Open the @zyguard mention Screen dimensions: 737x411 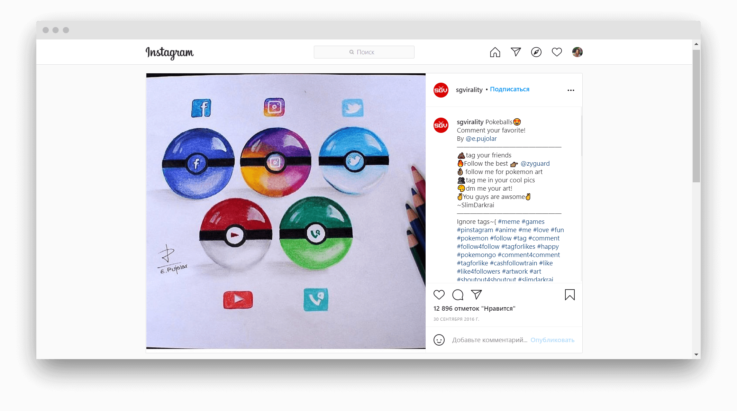pyautogui.click(x=535, y=164)
